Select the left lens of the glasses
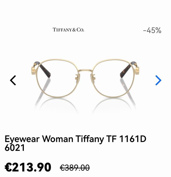The width and height of the screenshot is (171, 177). 57,78
